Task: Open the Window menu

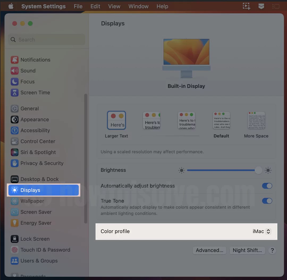Action: (138, 6)
